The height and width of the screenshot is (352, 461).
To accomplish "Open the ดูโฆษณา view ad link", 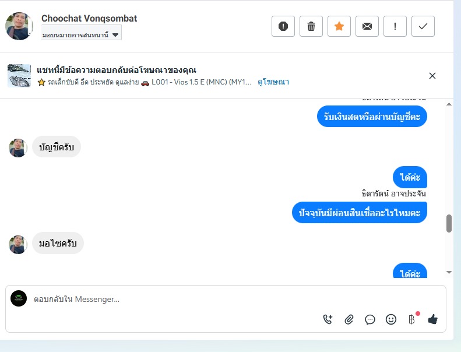I will (273, 82).
